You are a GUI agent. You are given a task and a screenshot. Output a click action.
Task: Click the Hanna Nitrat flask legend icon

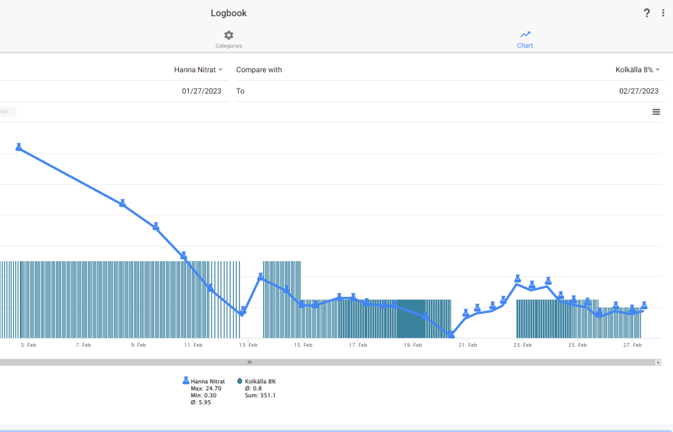186,381
